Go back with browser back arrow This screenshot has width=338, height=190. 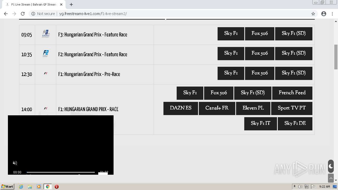point(6,14)
